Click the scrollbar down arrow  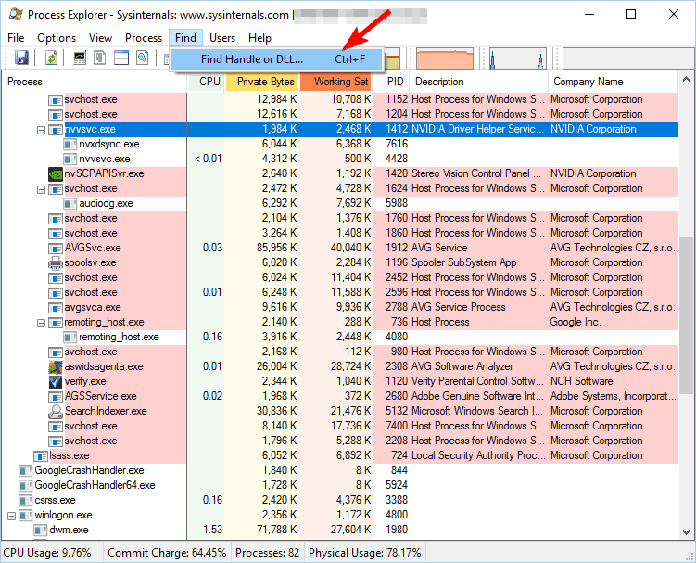pyautogui.click(x=686, y=531)
